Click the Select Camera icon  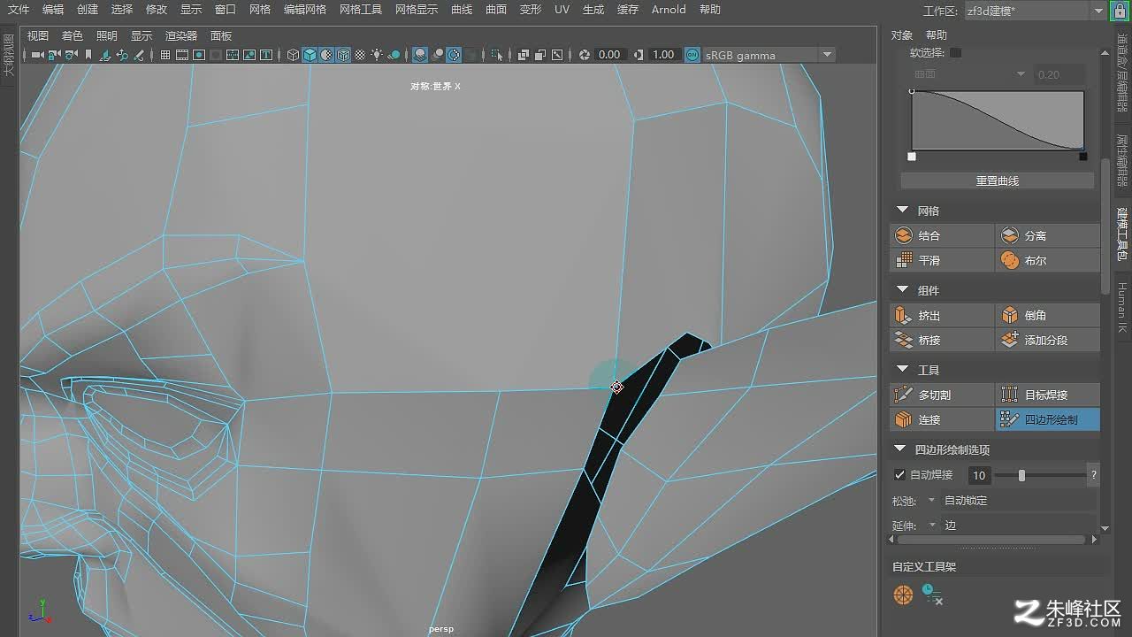[x=37, y=55]
